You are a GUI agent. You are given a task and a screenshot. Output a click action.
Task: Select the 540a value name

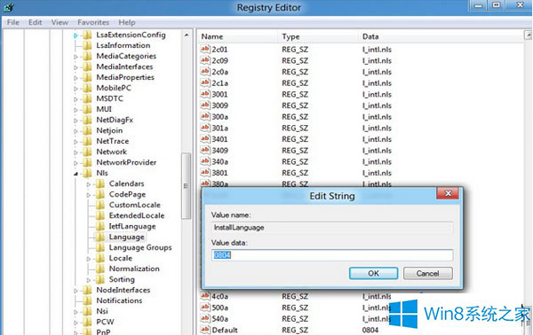(220, 319)
